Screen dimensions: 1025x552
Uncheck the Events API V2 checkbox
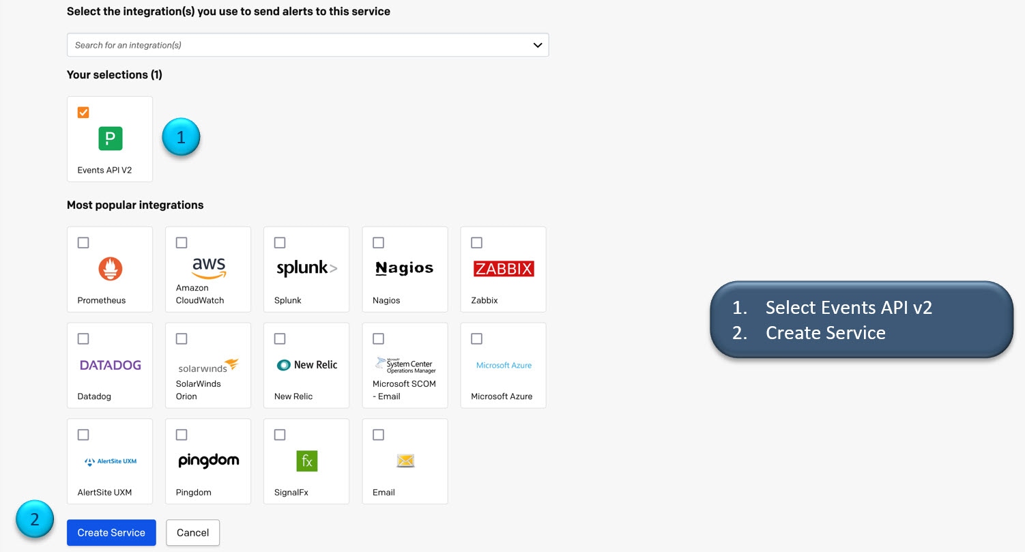pyautogui.click(x=83, y=113)
